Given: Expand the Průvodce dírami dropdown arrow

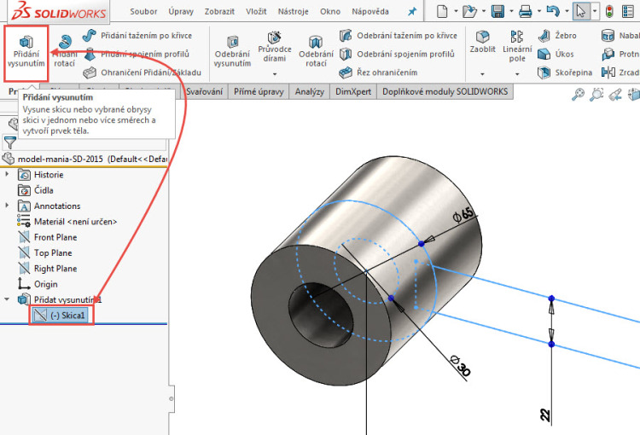Looking at the screenshot, I should tap(275, 74).
